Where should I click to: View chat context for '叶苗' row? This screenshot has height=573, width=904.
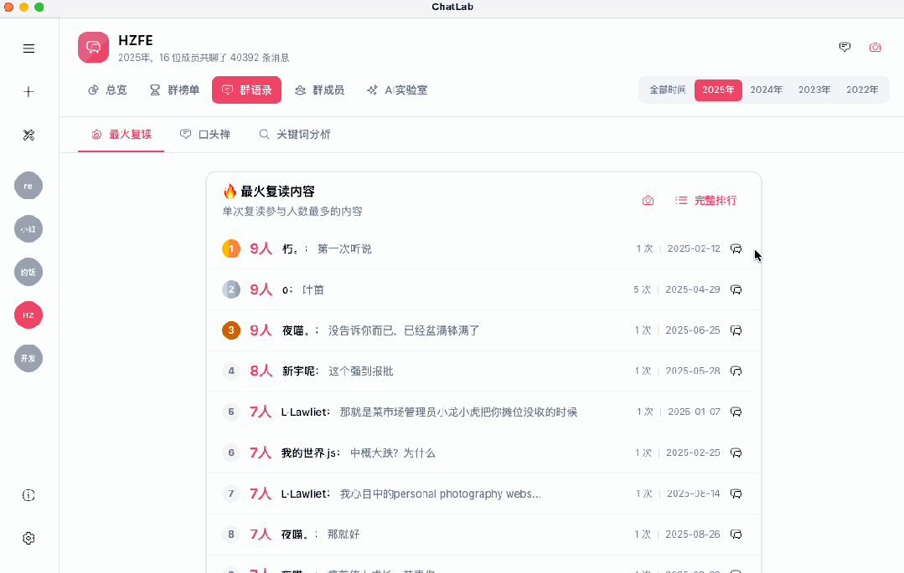point(736,289)
